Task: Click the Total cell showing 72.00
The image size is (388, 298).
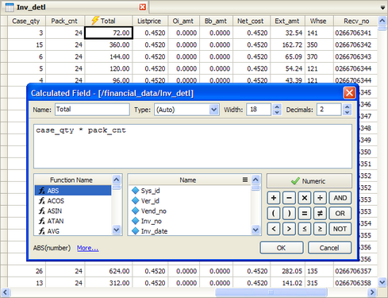Action: [109, 33]
